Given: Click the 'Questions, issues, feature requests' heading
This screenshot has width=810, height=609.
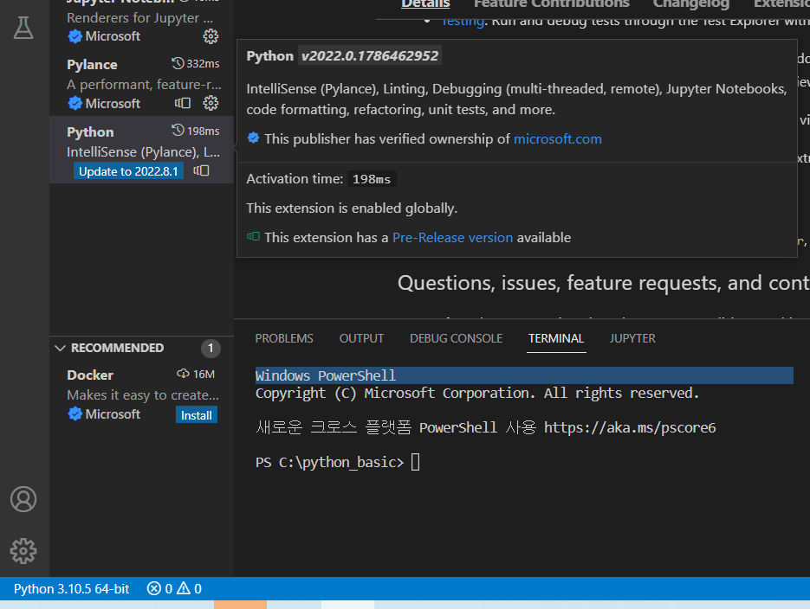Looking at the screenshot, I should click(x=603, y=283).
